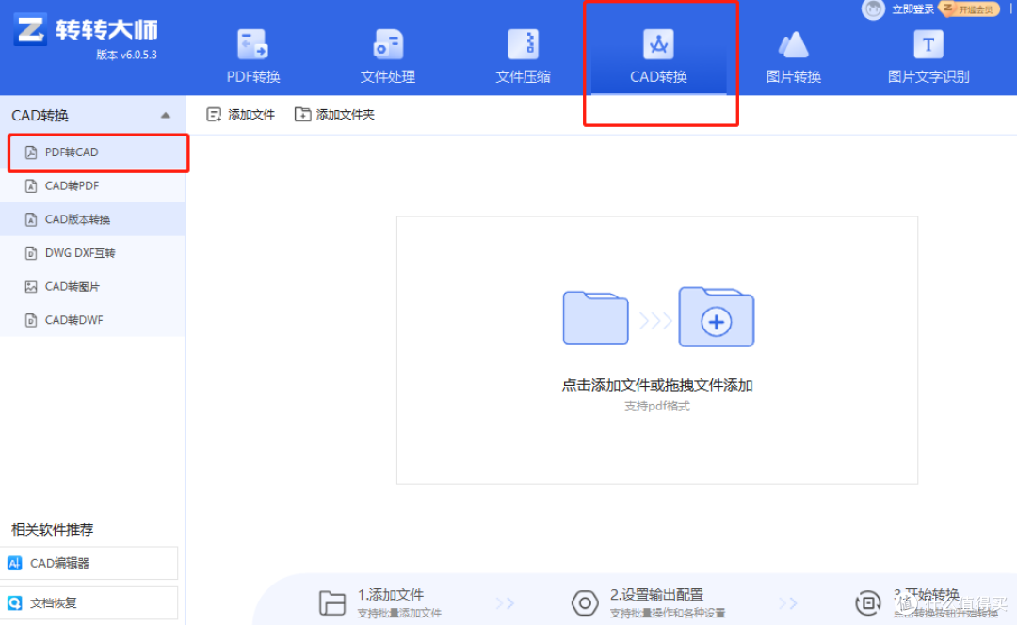Open CAD转图片 in the sidebar
Image resolution: width=1017 pixels, height=625 pixels.
tap(92, 286)
